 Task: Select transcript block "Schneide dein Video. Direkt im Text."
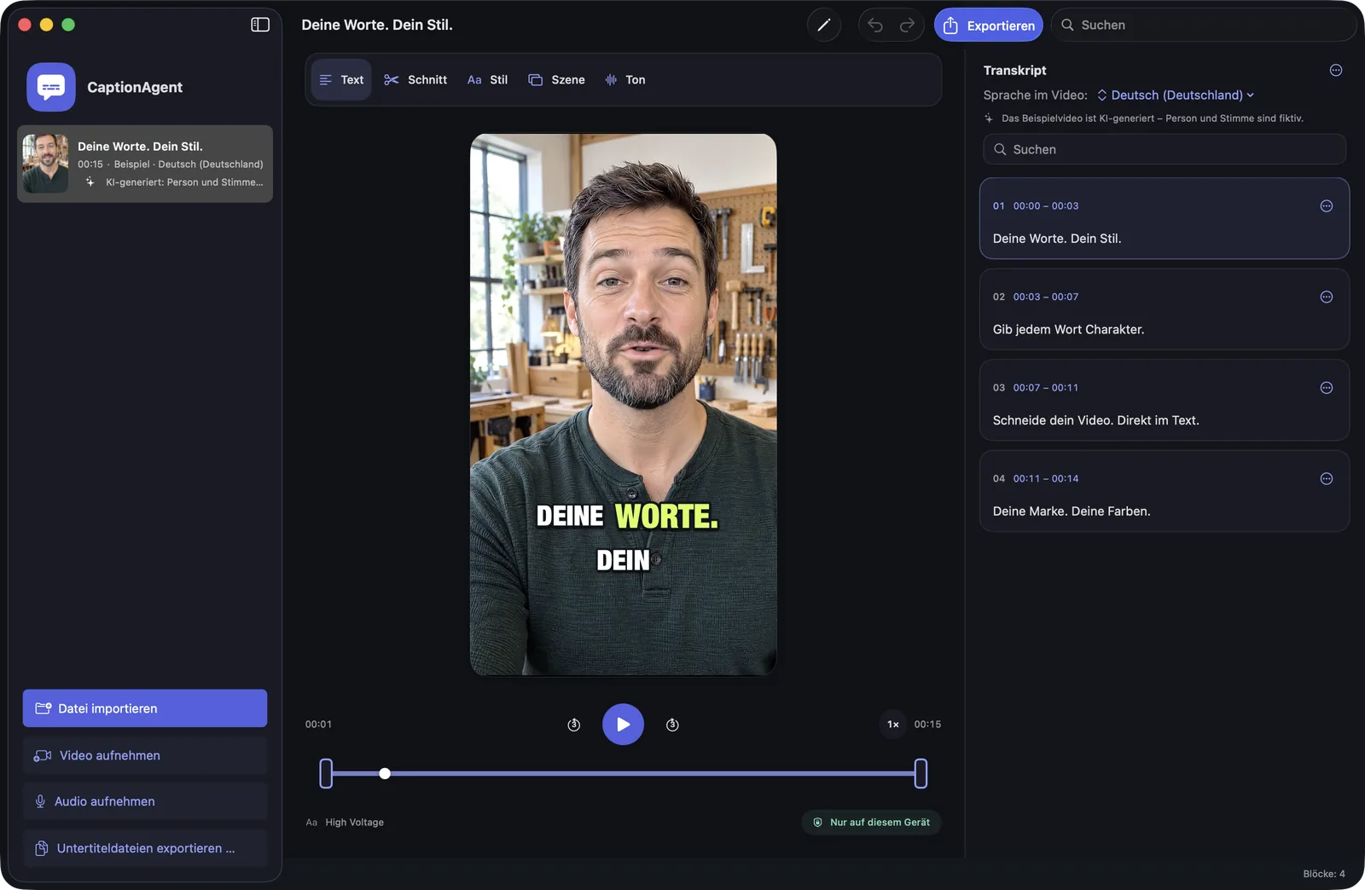tap(1165, 401)
